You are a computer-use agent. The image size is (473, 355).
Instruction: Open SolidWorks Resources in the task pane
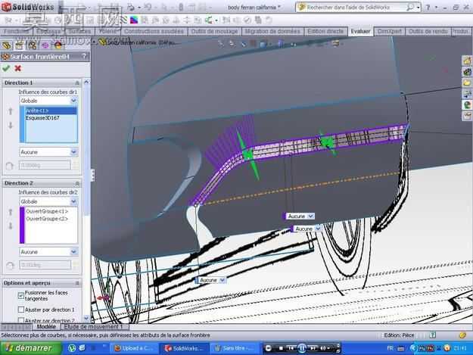[x=467, y=61]
